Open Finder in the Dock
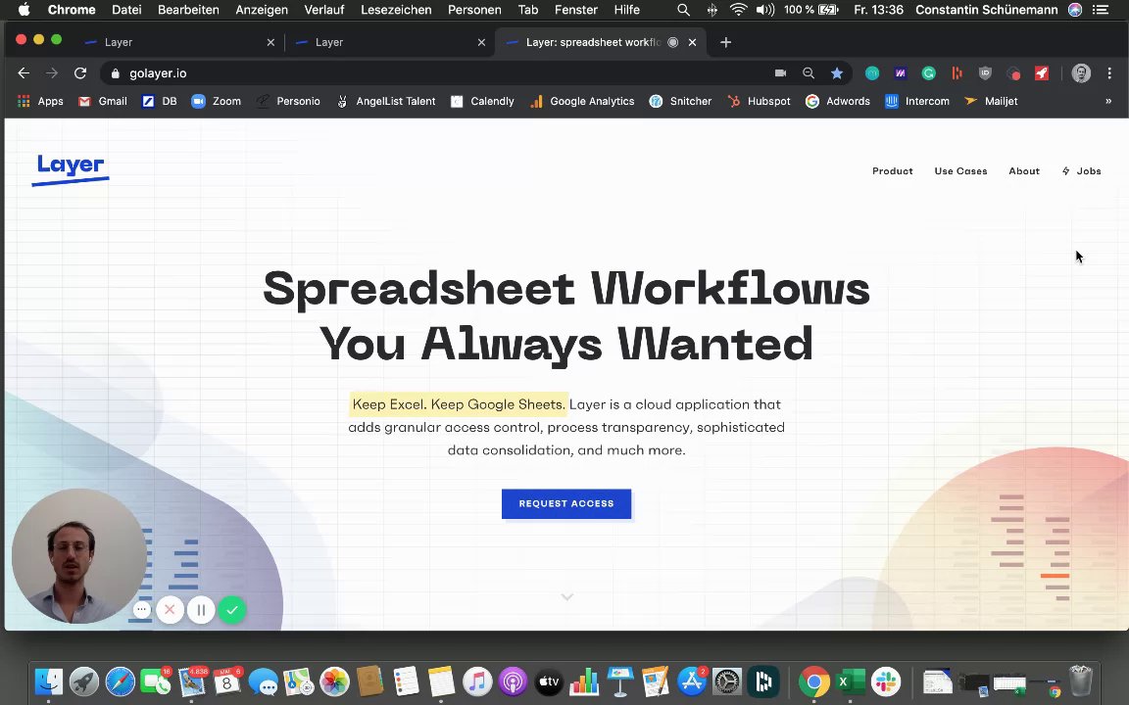 [49, 681]
